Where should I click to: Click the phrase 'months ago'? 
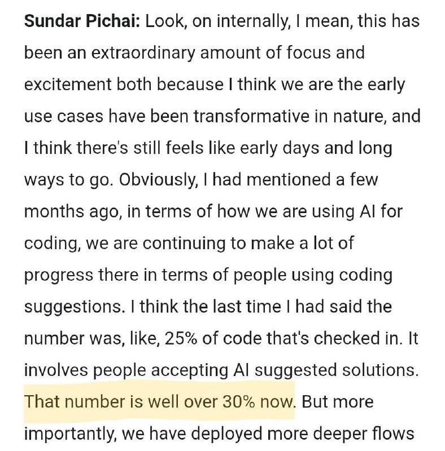(x=72, y=211)
